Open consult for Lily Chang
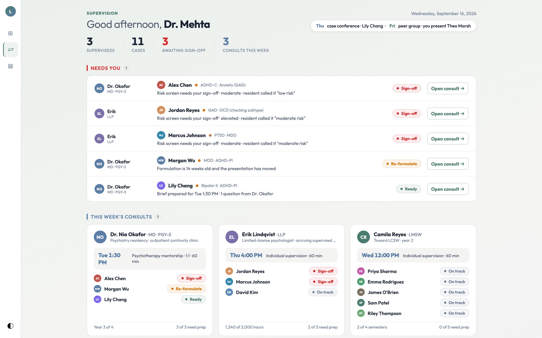 [447, 189]
